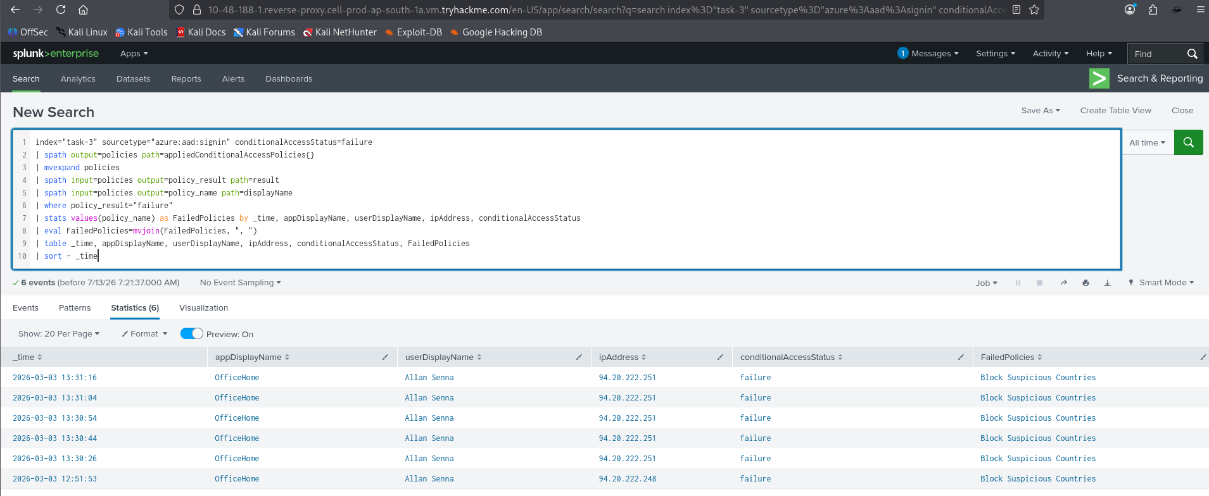This screenshot has width=1209, height=496.
Task: Click the print results icon
Action: [x=1086, y=283]
